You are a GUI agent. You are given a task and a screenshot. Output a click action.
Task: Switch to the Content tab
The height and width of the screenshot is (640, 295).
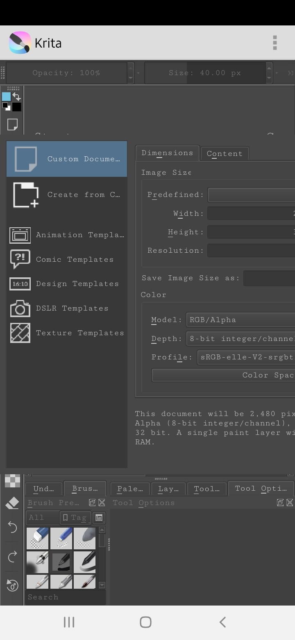pos(225,153)
